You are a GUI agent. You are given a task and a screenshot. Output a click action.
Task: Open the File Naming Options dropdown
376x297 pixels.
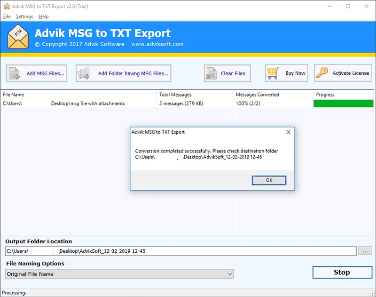click(x=230, y=273)
